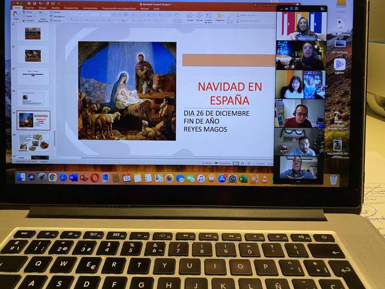Click the Cortar button
The height and width of the screenshot is (289, 385).
[27, 12]
